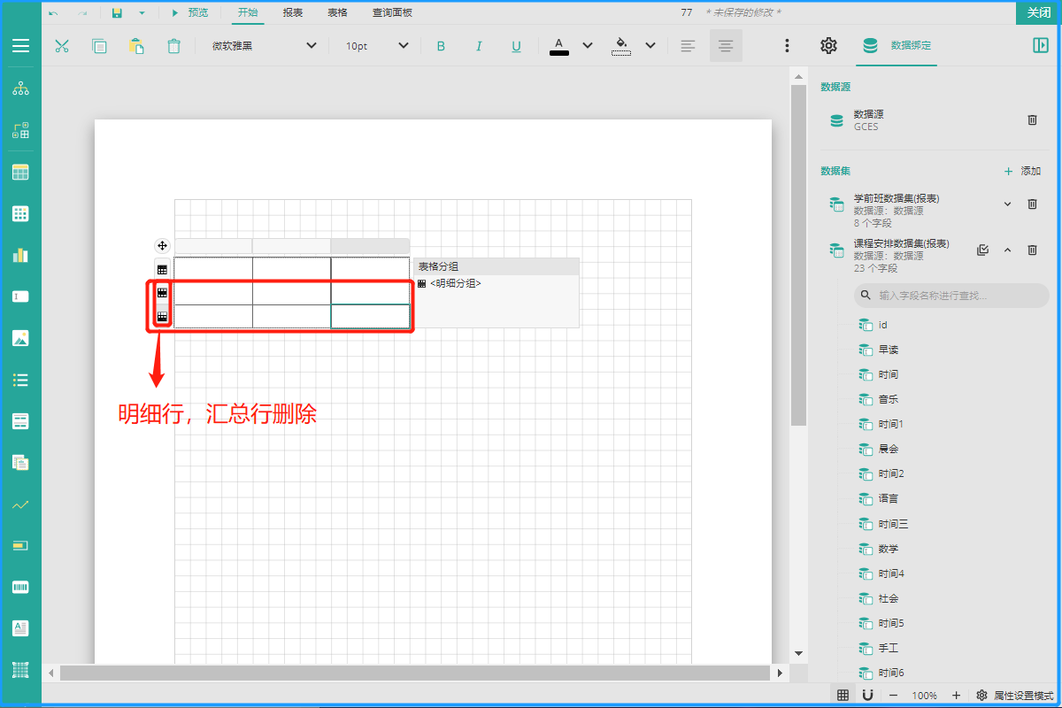Select the bar chart tool in sidebar
The height and width of the screenshot is (708, 1062).
20,255
